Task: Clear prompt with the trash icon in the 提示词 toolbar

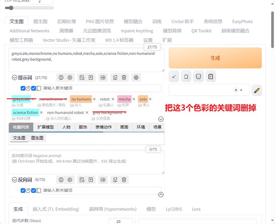Action: point(124,77)
